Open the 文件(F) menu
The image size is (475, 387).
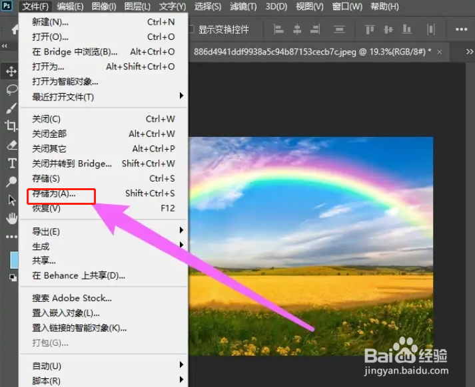(35, 6)
